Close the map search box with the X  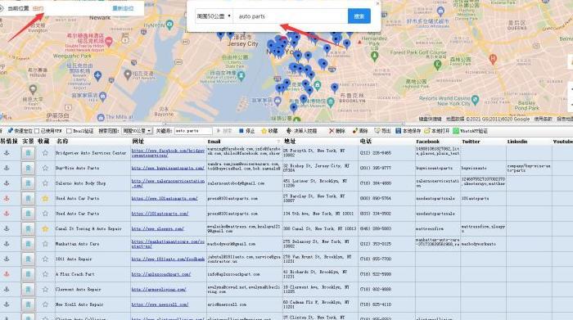click(377, 3)
